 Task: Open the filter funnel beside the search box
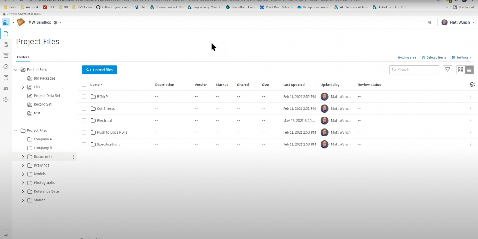(x=448, y=70)
